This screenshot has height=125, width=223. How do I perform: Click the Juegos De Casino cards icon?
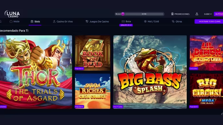[x=87, y=22]
